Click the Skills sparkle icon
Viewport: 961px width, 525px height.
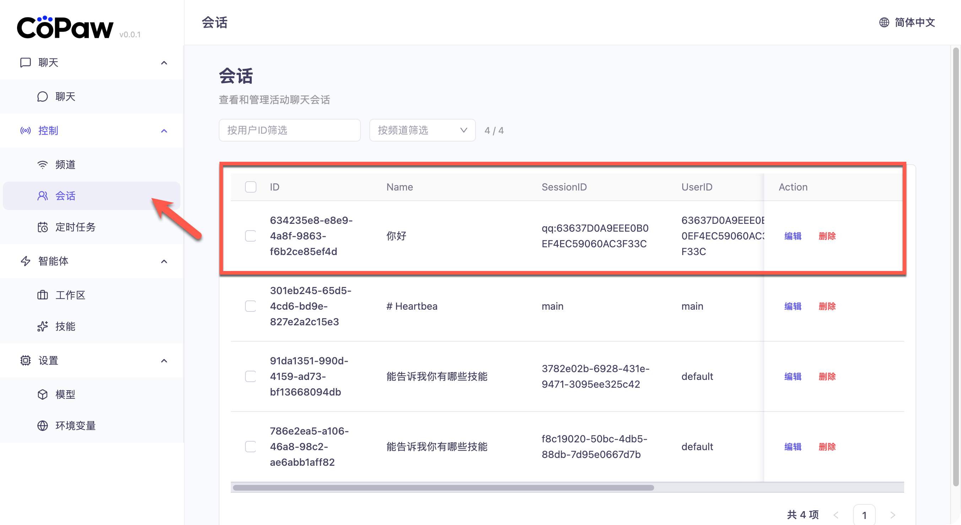(x=43, y=326)
